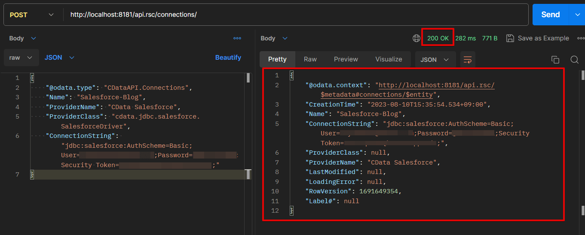Screen dimensions: 585x235
Task: Toggle the wrap lines icon
Action: pos(468,60)
